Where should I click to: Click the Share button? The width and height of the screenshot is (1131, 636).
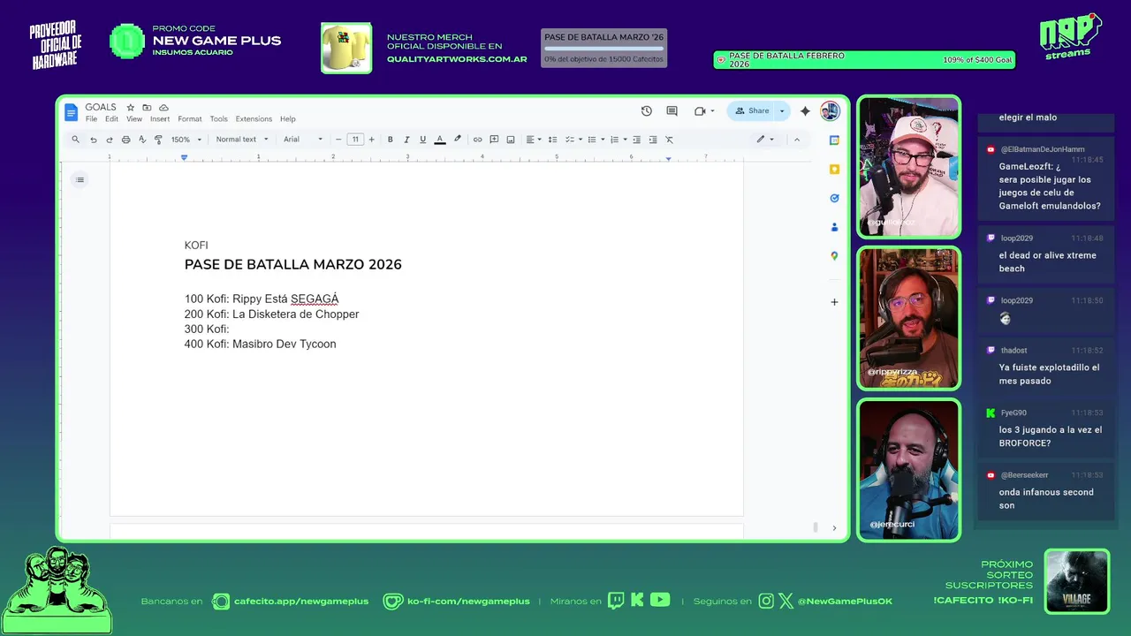coord(752,111)
